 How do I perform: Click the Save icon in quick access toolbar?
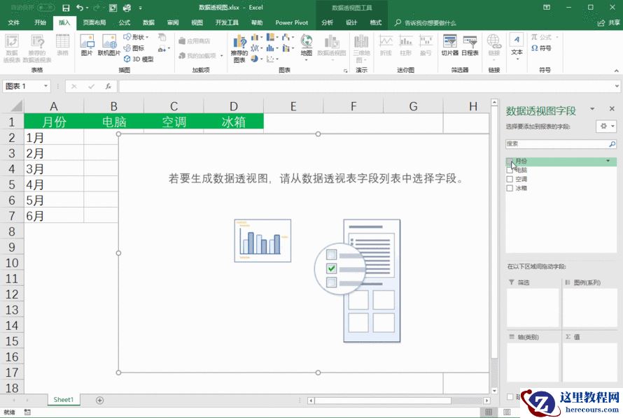(x=66, y=8)
